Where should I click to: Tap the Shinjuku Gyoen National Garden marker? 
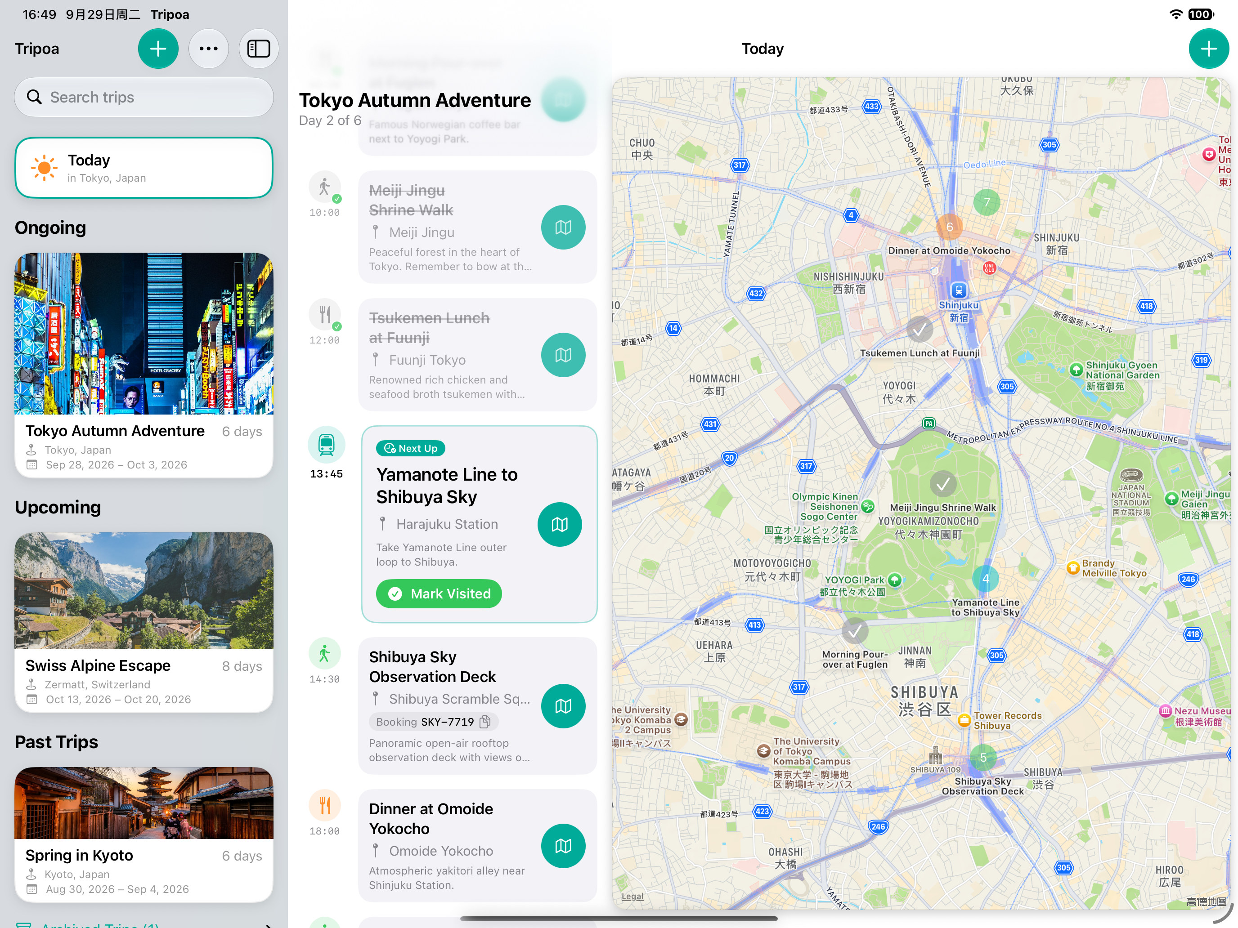[x=1076, y=369]
